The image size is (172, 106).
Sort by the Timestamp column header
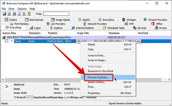tap(122, 33)
